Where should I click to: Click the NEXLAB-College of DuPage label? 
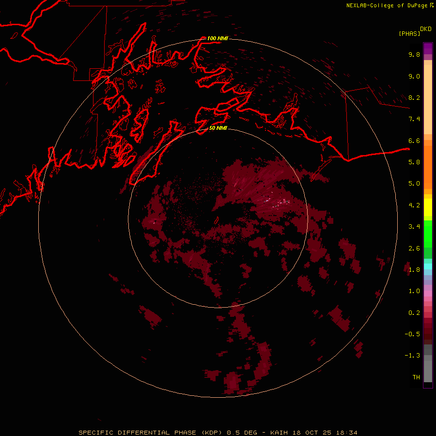click(x=387, y=5)
